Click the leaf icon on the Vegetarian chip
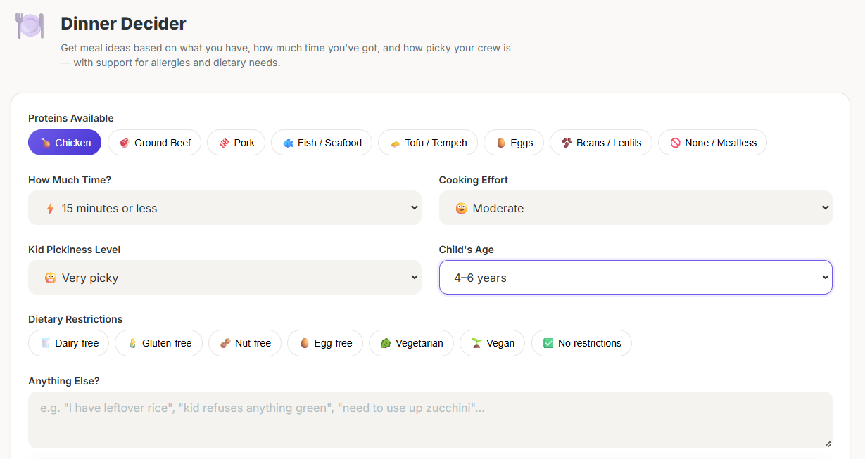 (x=385, y=343)
